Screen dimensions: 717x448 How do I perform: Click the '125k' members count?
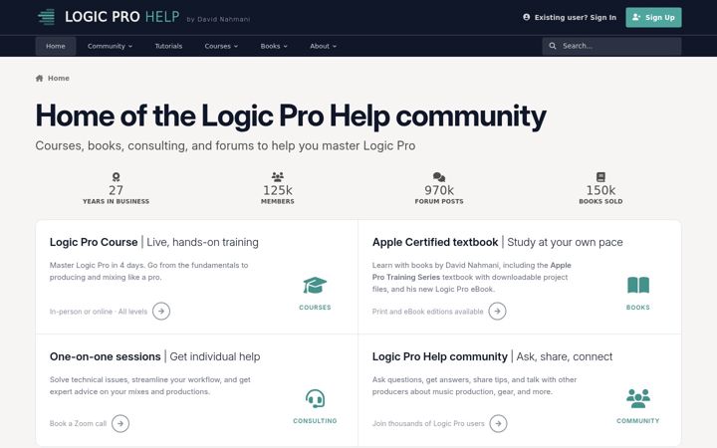278,190
